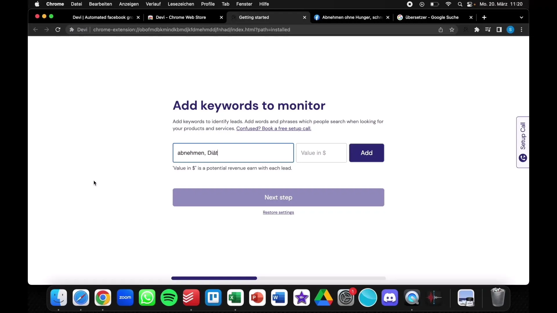Open the Bearbeiten menu
Image resolution: width=557 pixels, height=313 pixels.
pos(100,4)
